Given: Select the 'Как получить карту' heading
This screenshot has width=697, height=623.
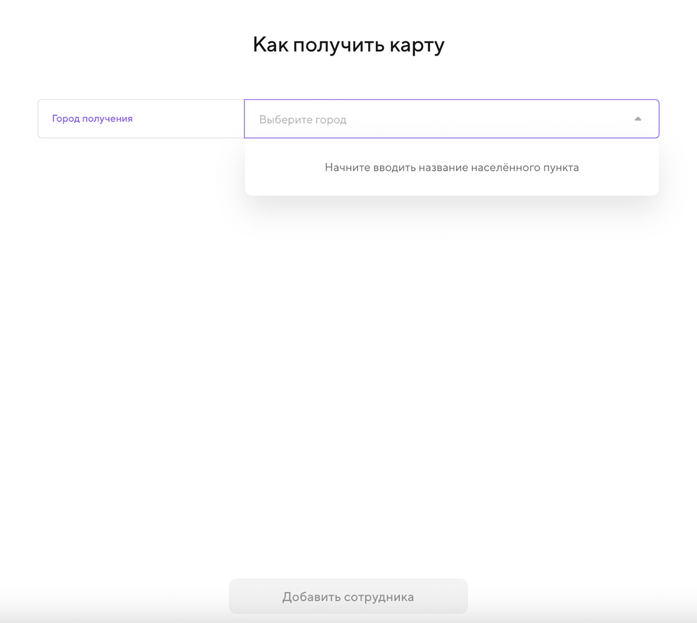Looking at the screenshot, I should (348, 45).
